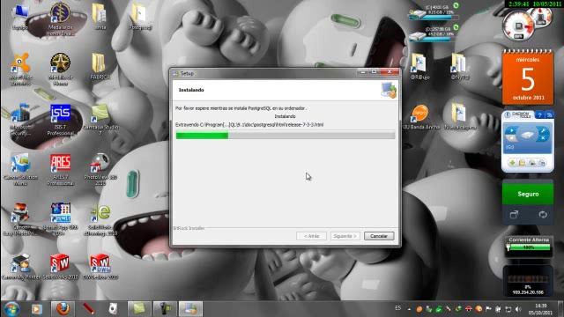Click the window icon under Seguro gadget

(514, 215)
